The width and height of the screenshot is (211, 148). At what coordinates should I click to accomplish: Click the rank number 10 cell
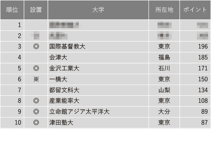coord(18,123)
